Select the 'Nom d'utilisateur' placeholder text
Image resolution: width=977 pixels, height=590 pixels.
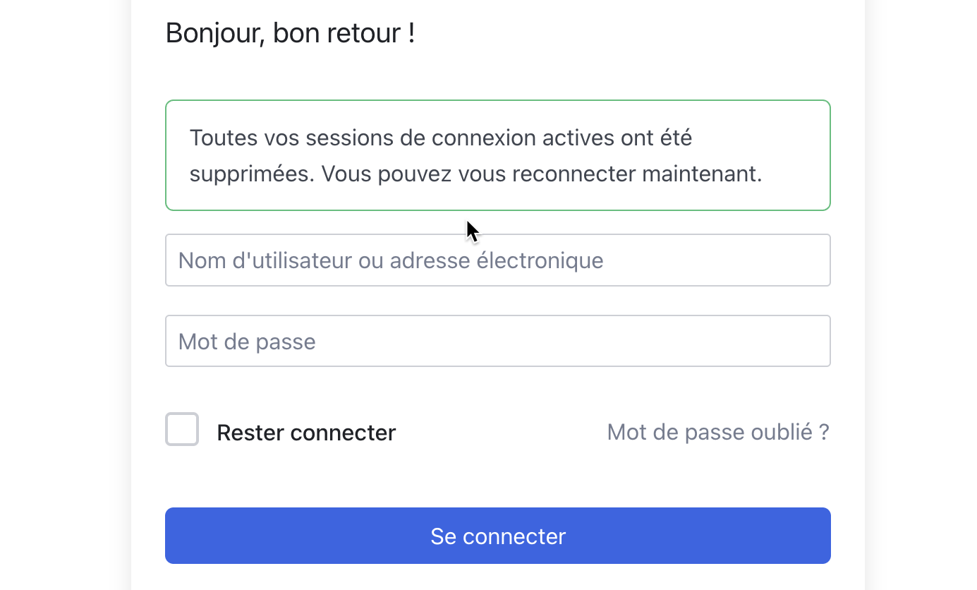click(x=390, y=260)
